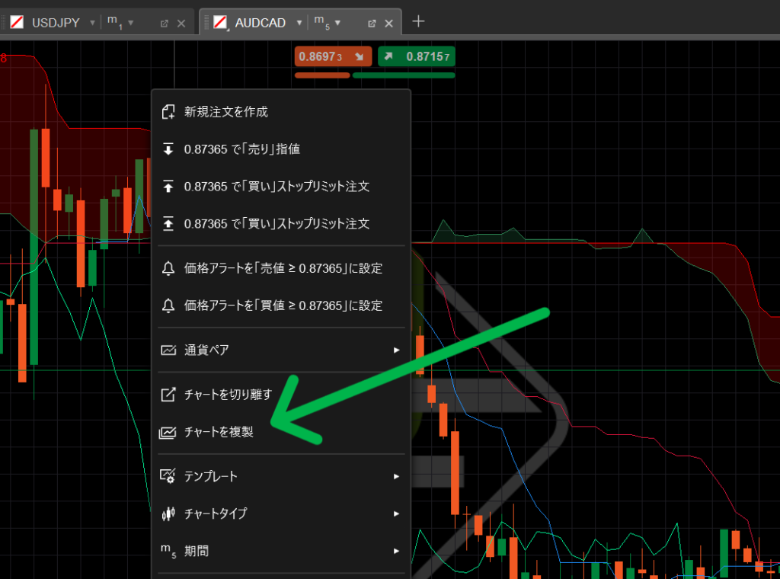The height and width of the screenshot is (579, 780).
Task: Open the AUDCAD symbol dropdown arrow
Action: click(x=299, y=23)
